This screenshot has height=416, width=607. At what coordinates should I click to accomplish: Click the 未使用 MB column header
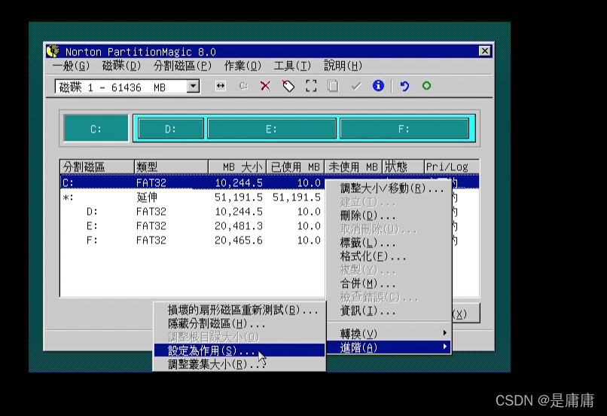click(353, 167)
